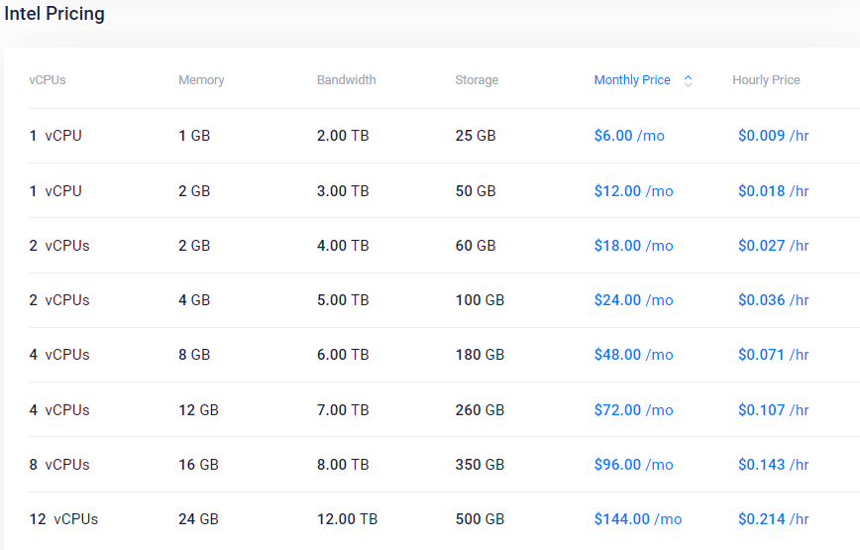
Task: Click the $0.009 /hr hourly price
Action: (774, 136)
